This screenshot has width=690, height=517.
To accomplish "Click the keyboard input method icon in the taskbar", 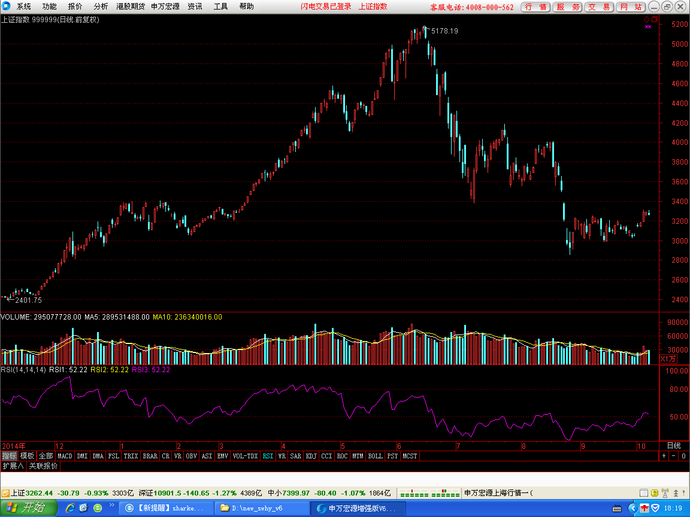I will 617,509.
